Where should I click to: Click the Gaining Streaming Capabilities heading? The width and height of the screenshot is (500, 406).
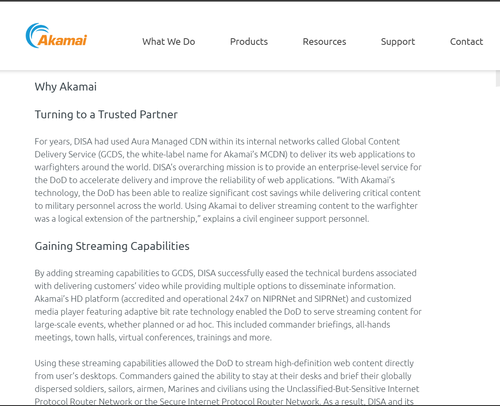[x=112, y=246]
